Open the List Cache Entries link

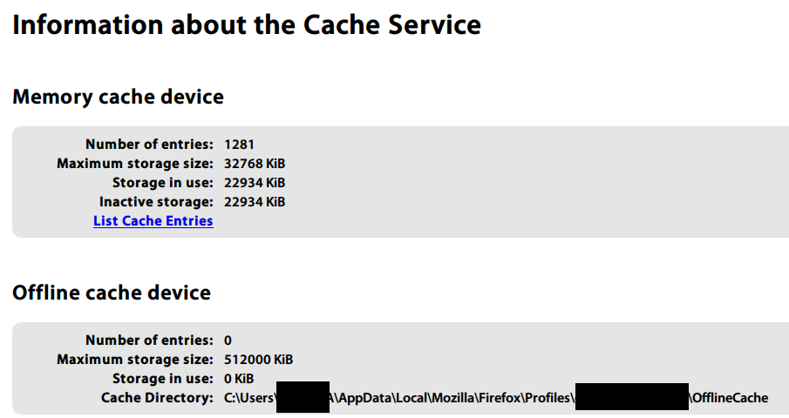pos(153,221)
